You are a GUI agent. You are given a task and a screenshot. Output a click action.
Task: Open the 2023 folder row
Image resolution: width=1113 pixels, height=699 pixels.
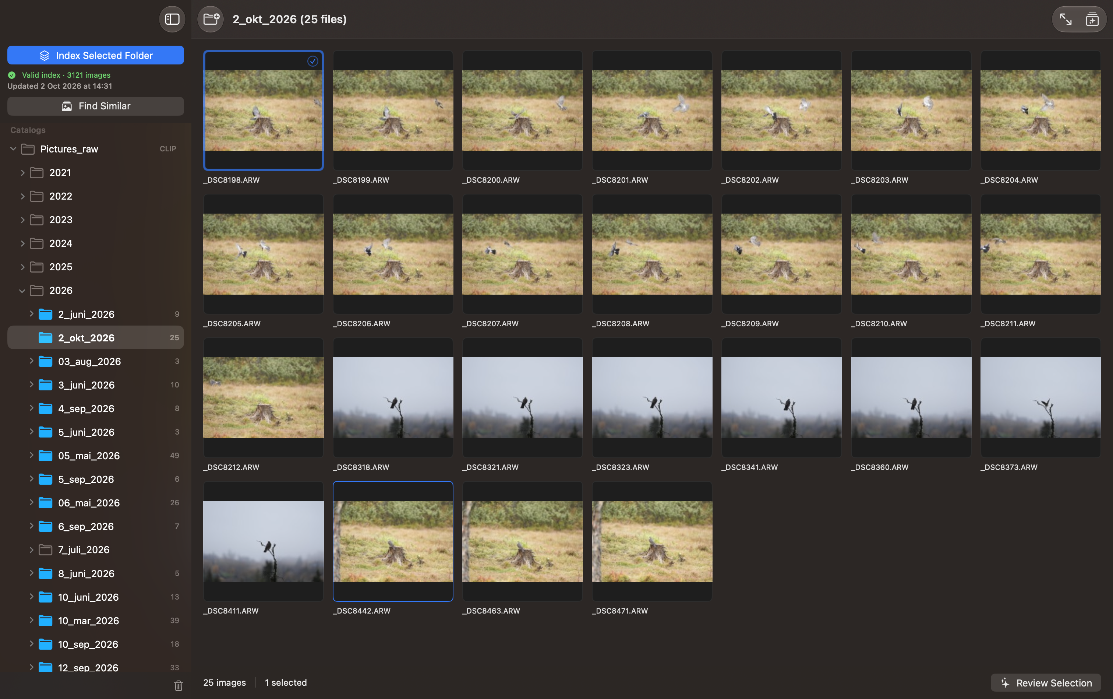(x=96, y=219)
